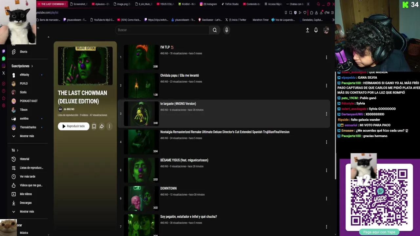The image size is (420, 236).
Task: Open the YouTube upload/create icon
Action: coord(307,30)
